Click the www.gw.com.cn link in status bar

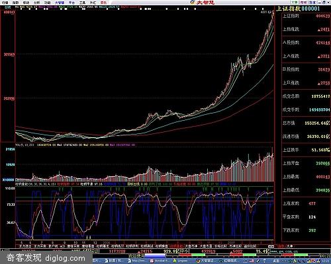click(283, 251)
